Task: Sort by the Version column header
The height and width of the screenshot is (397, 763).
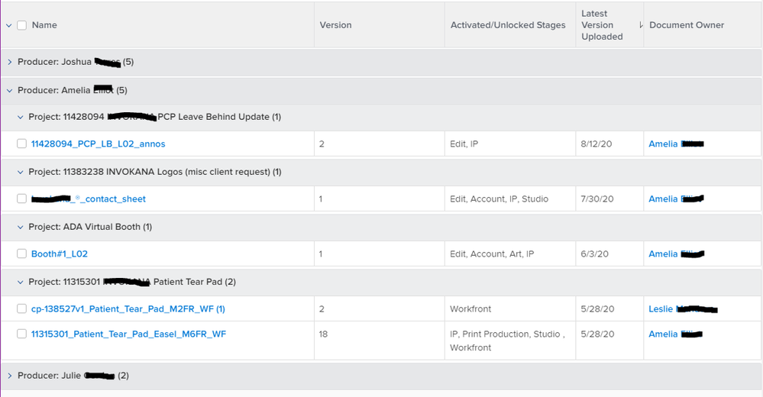Action: 335,25
